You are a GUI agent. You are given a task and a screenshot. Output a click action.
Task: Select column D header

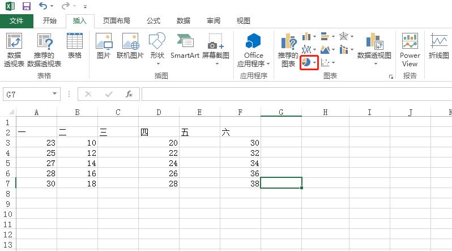(x=159, y=112)
